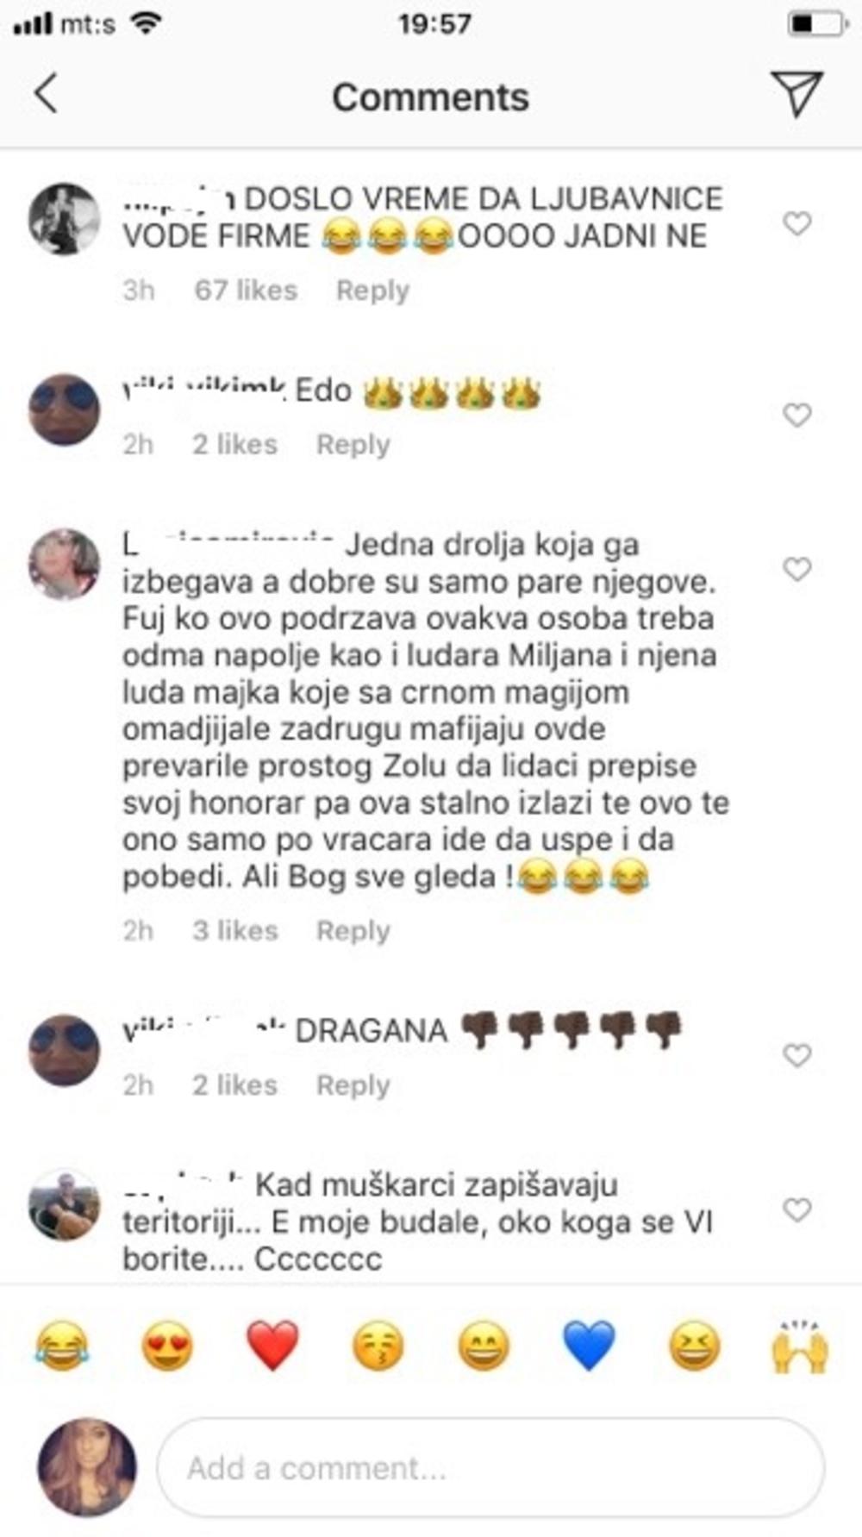This screenshot has height=1537, width=862.
Task: Insert the red heart emoji
Action: 272,1346
